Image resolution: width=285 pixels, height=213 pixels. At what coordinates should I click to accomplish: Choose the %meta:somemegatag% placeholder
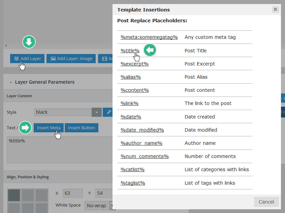149,37
